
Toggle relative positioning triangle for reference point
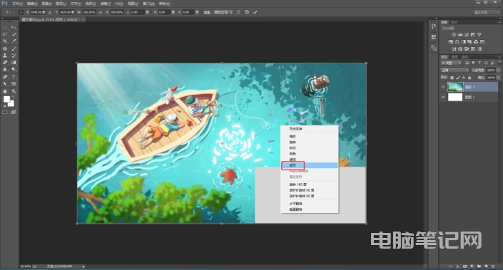point(50,12)
